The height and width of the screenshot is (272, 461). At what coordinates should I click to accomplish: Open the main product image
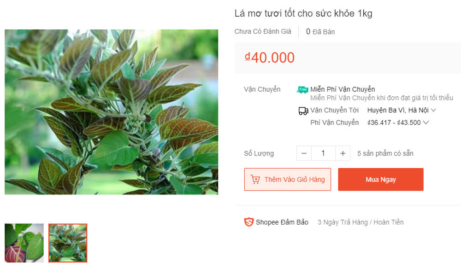click(x=111, y=112)
